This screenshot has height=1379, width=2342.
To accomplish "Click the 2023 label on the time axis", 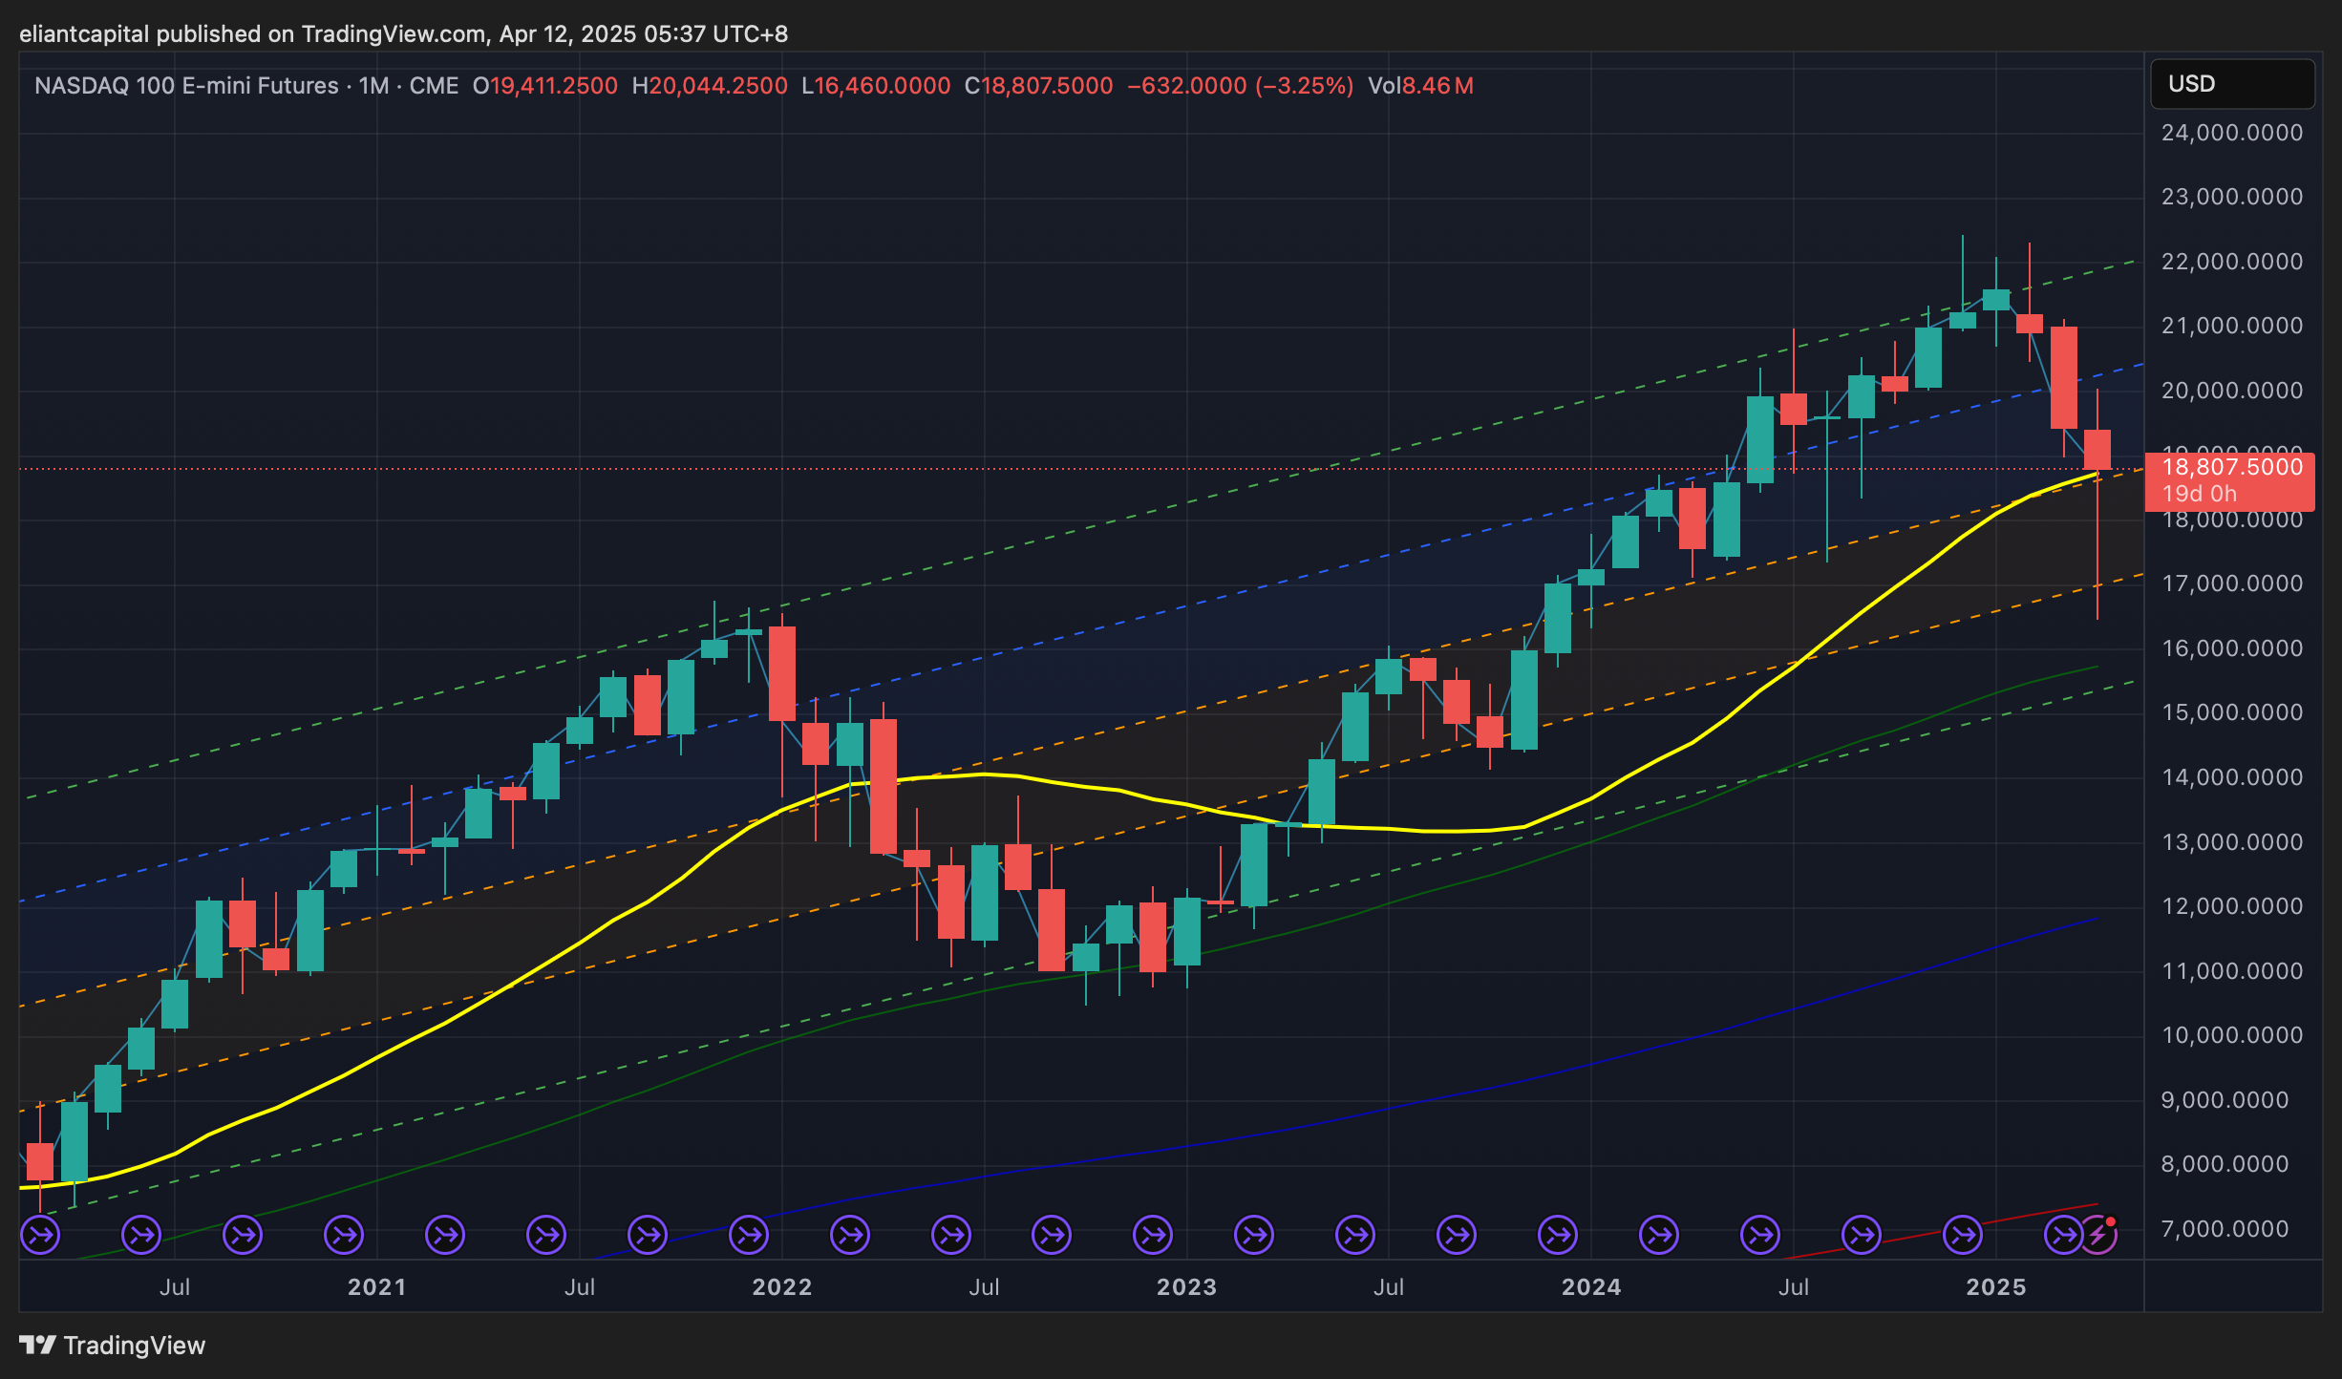I will (x=1186, y=1286).
